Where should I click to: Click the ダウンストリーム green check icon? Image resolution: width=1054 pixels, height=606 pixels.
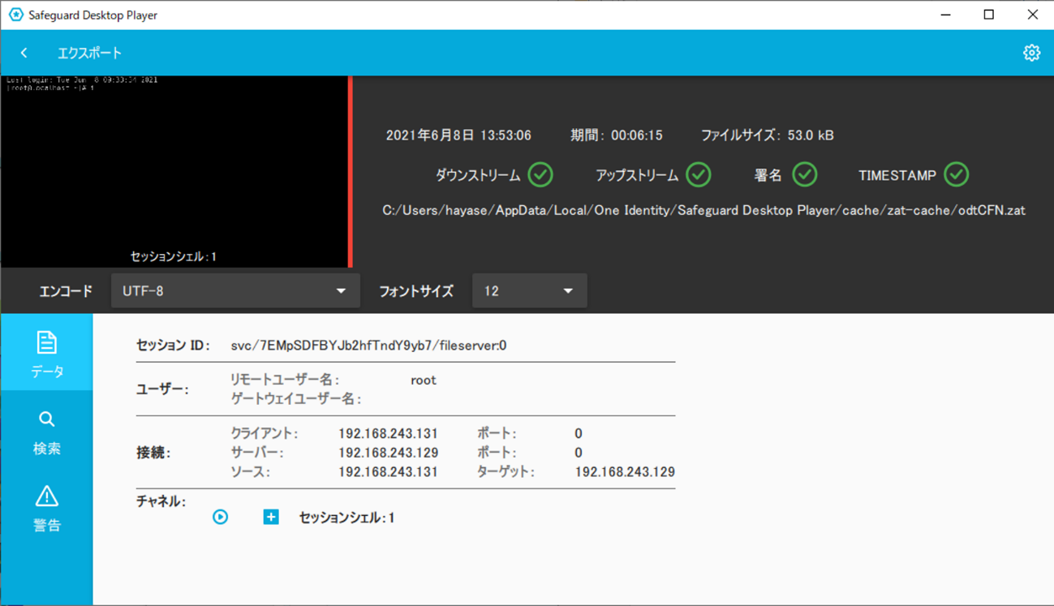[x=540, y=174]
